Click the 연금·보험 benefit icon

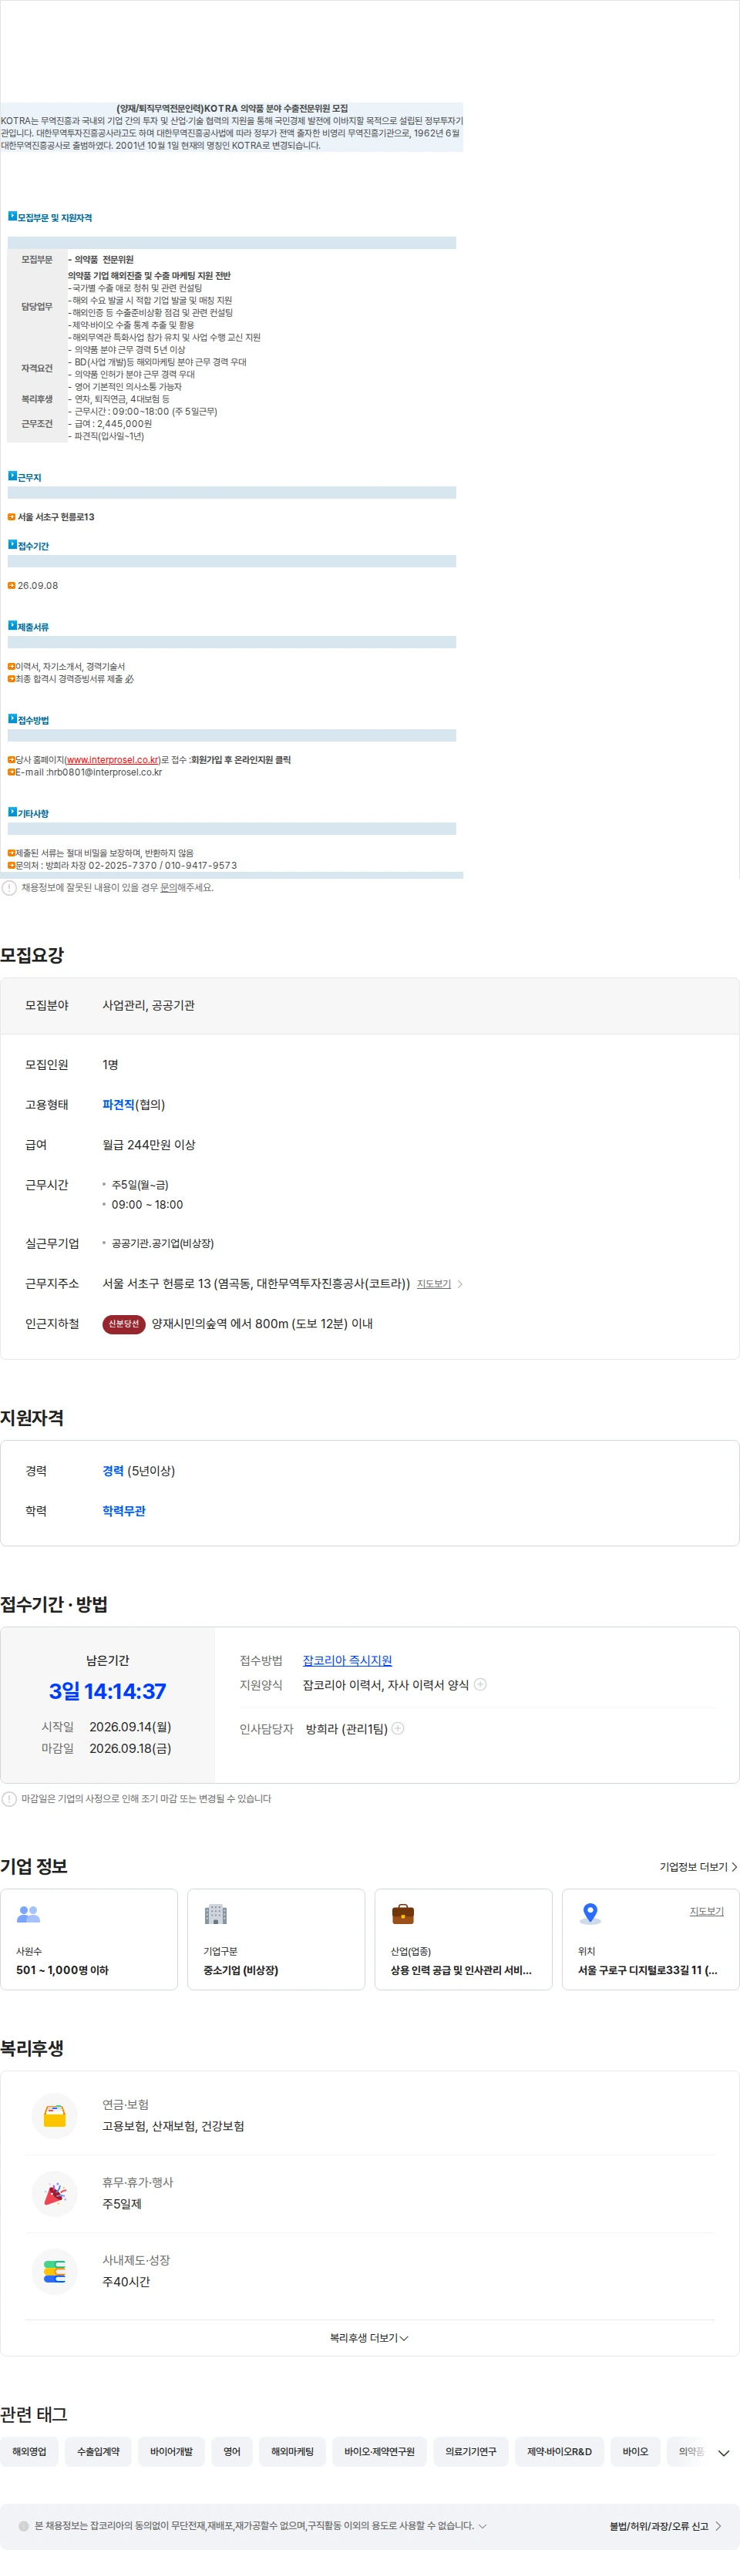pos(55,2115)
